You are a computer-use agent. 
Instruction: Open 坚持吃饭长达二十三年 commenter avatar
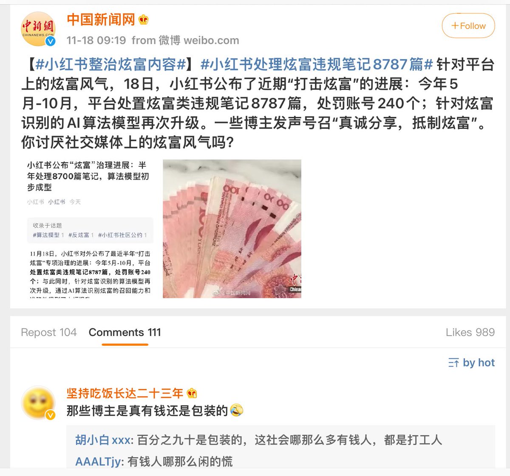pyautogui.click(x=38, y=403)
